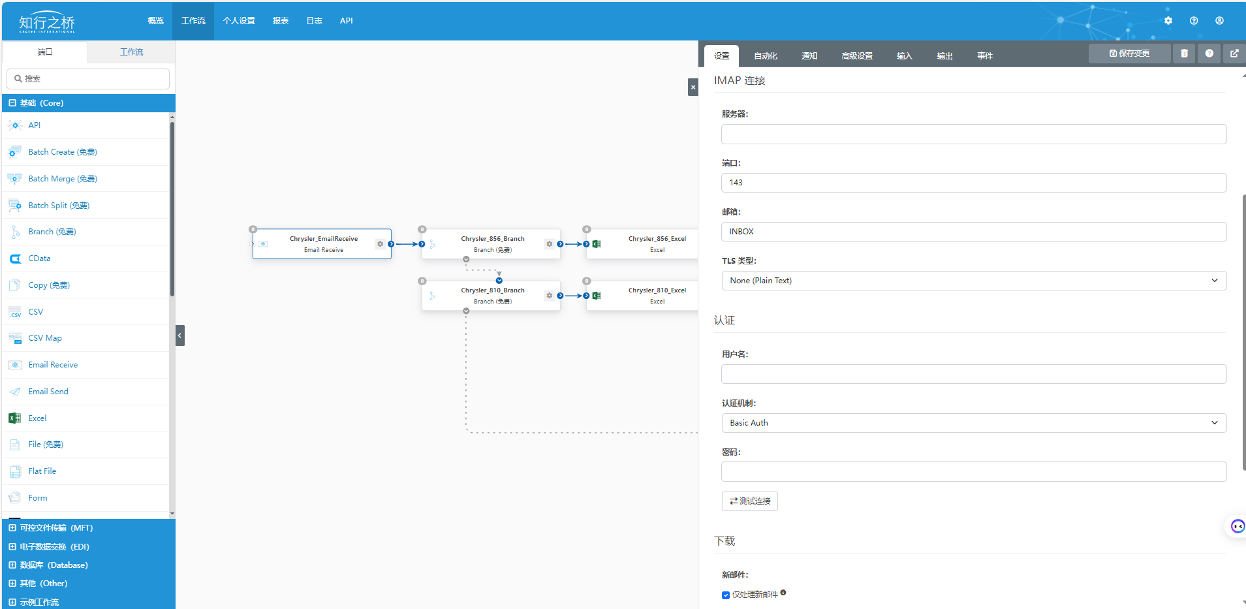Switch to the 自动化 tab

tap(765, 56)
